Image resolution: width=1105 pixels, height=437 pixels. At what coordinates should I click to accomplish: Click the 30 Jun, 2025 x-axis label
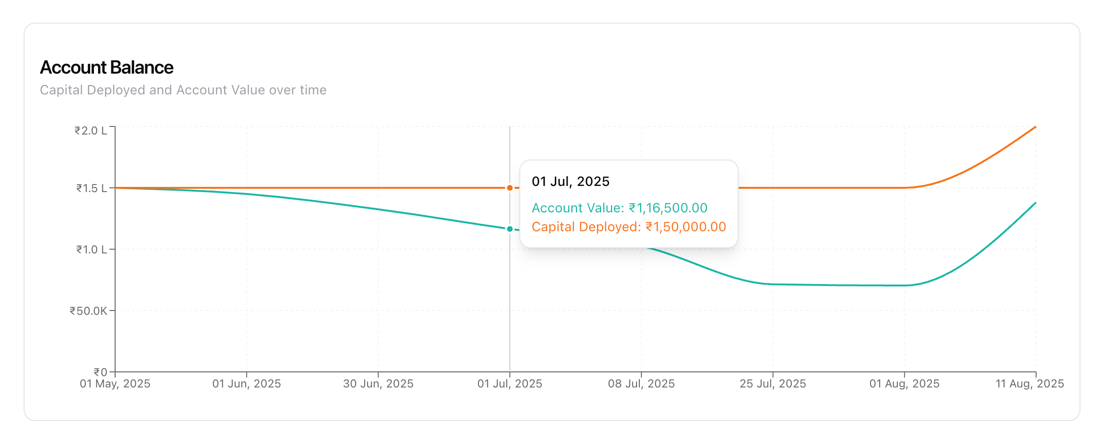(378, 384)
